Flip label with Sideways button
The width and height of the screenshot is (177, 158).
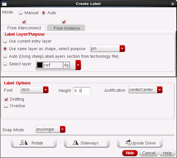pos(87,142)
